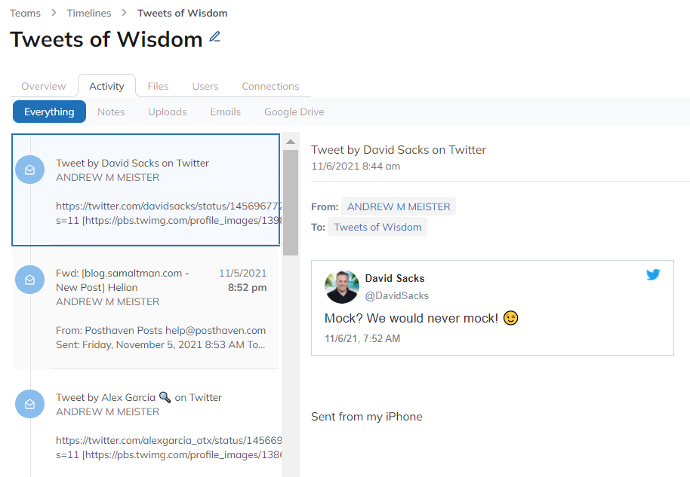Open the Tweet by Alex Garcia list item
Image resolution: width=690 pixels, height=477 pixels.
click(x=146, y=425)
